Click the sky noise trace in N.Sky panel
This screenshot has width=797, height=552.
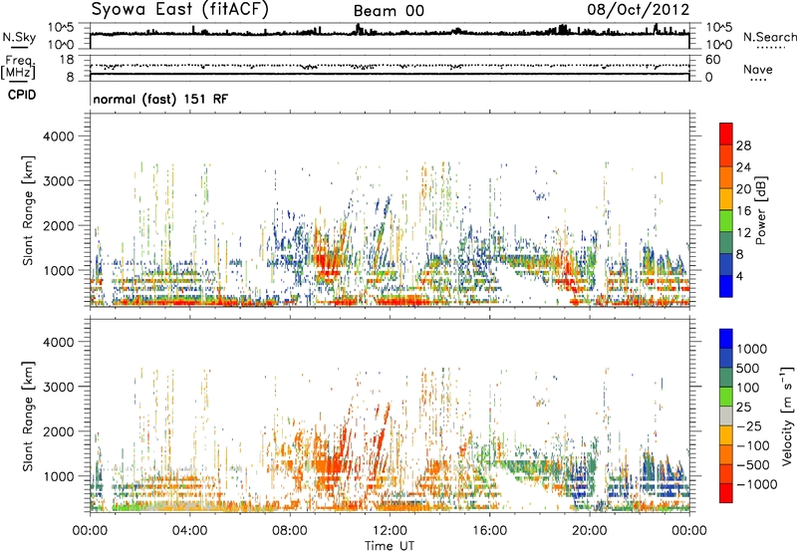click(390, 33)
